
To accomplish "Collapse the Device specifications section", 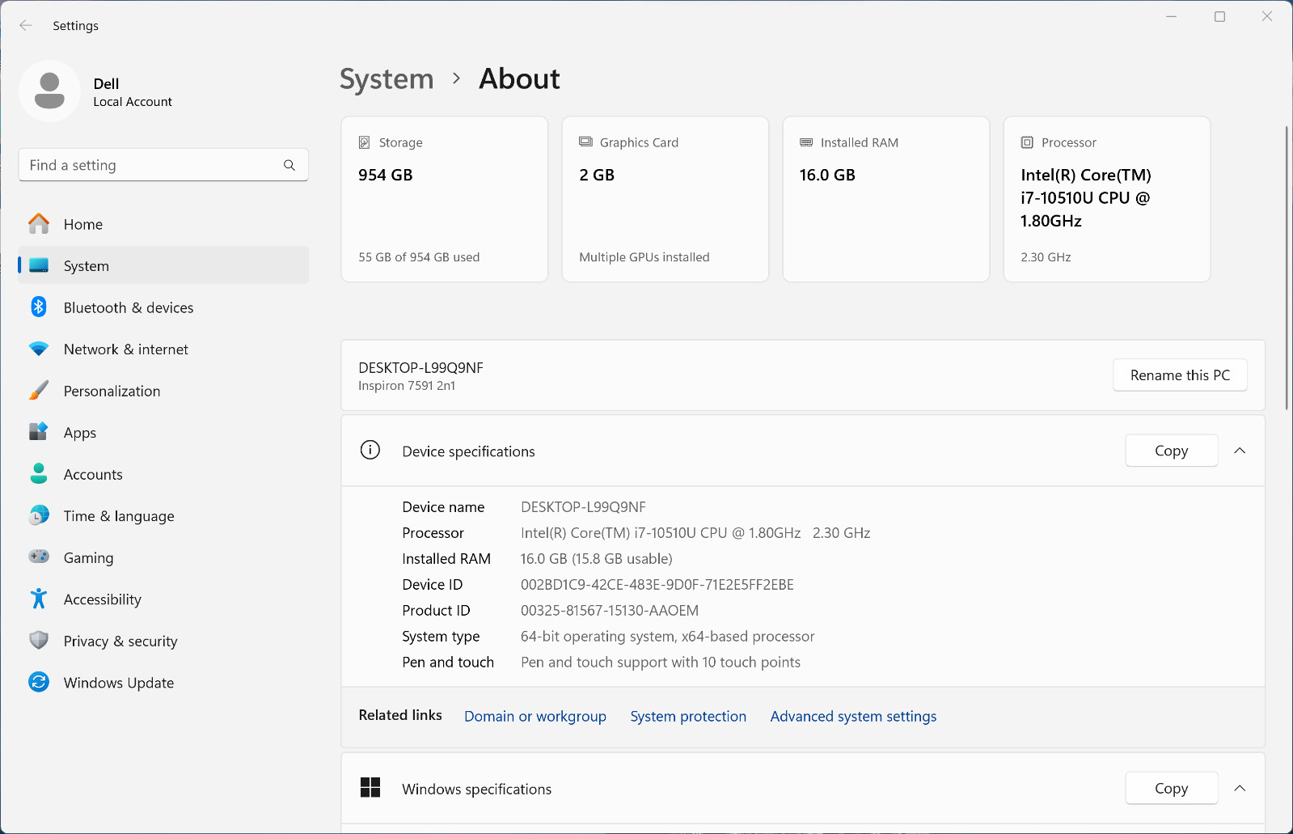I will (x=1240, y=451).
